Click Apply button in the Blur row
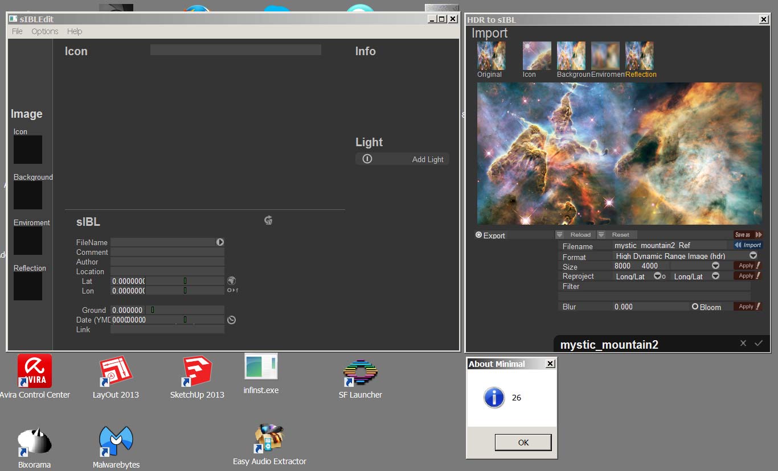The width and height of the screenshot is (778, 471). click(x=748, y=307)
